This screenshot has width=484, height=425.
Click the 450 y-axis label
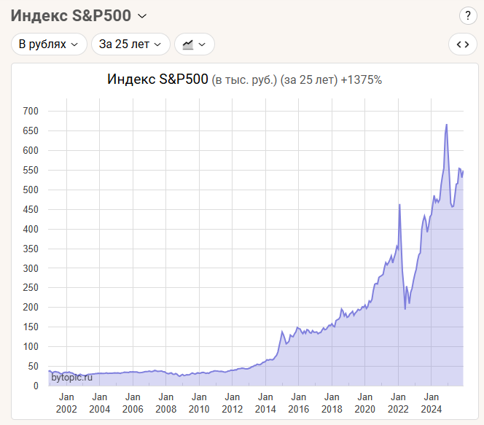tap(31, 209)
